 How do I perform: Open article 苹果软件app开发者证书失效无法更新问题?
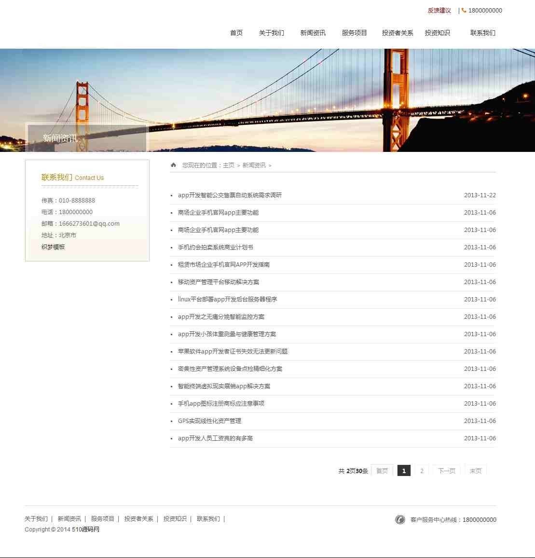[233, 351]
